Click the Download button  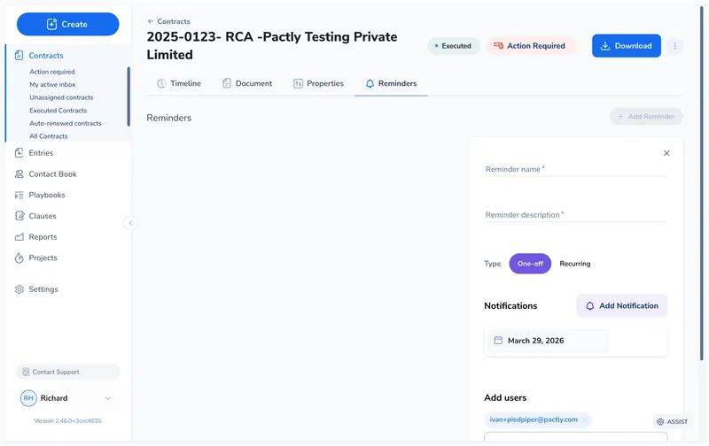click(x=626, y=46)
